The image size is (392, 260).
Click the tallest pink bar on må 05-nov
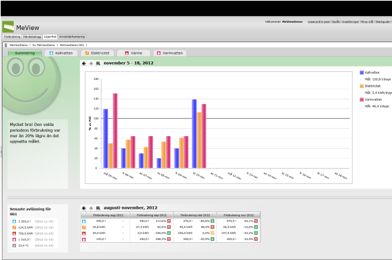[115, 131]
